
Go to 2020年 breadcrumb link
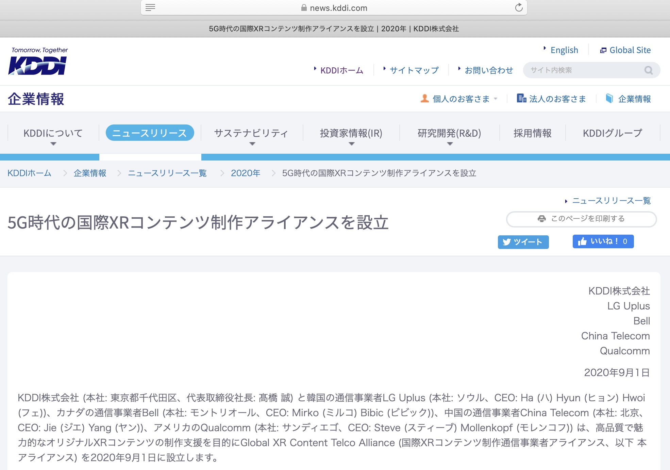tap(246, 173)
